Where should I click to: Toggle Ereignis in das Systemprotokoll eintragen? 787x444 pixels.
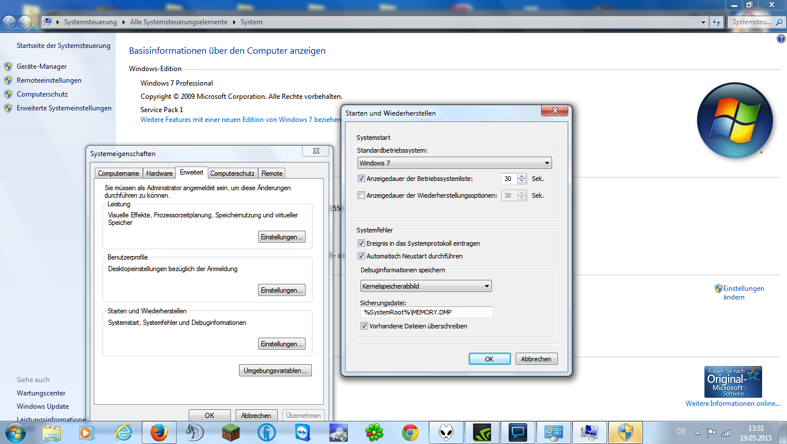point(362,243)
